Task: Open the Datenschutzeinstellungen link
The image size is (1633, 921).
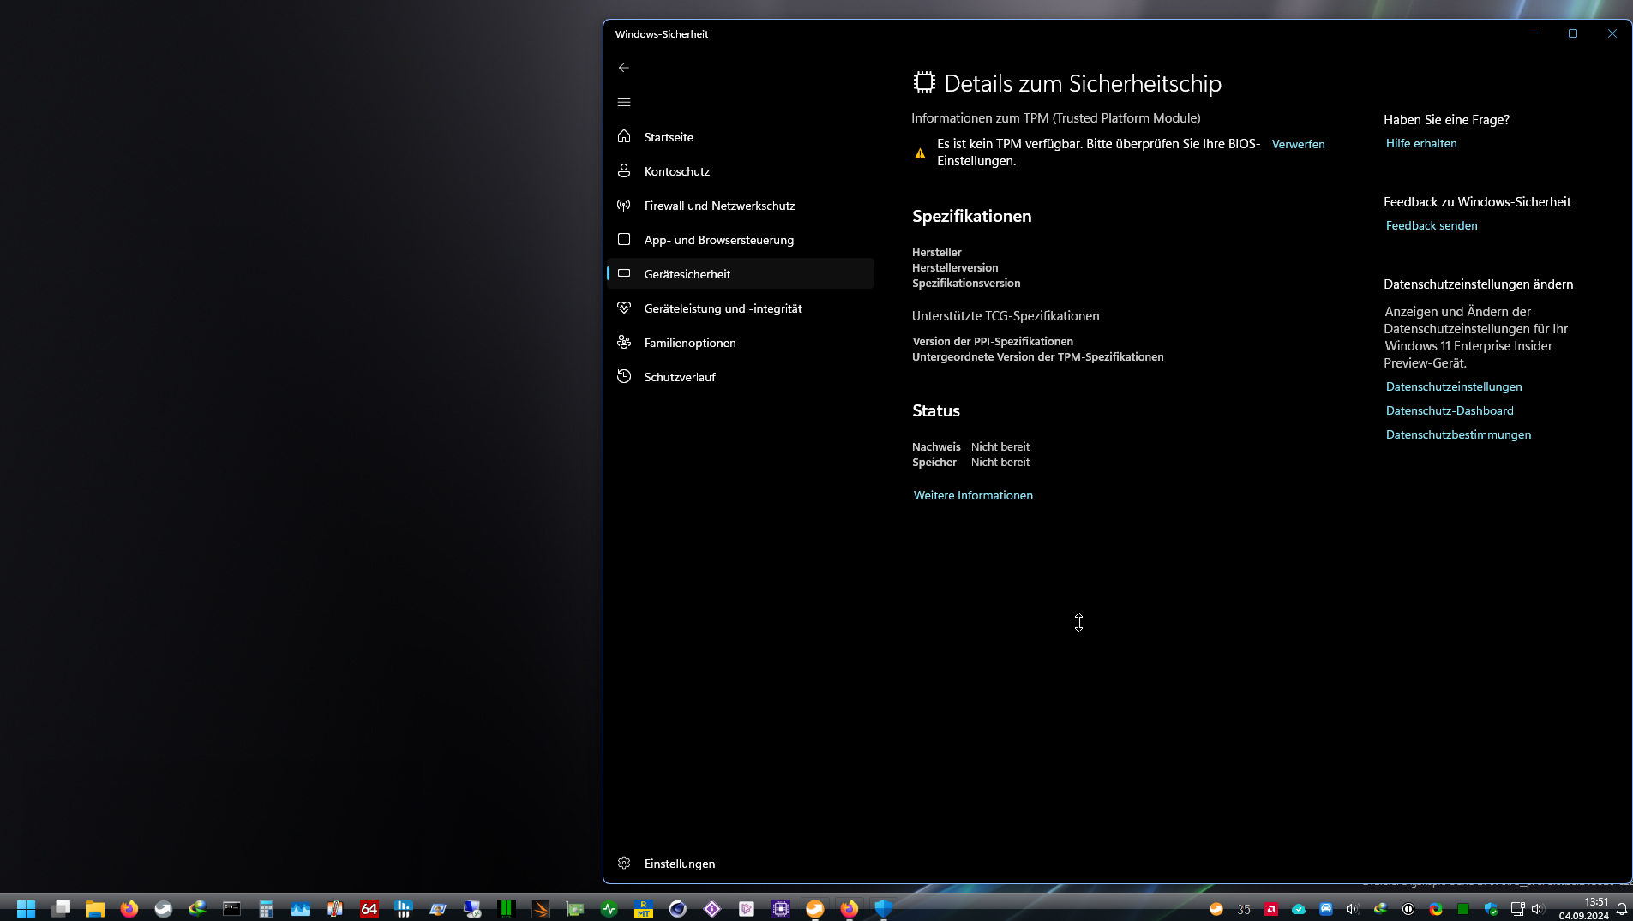Action: click(x=1454, y=386)
